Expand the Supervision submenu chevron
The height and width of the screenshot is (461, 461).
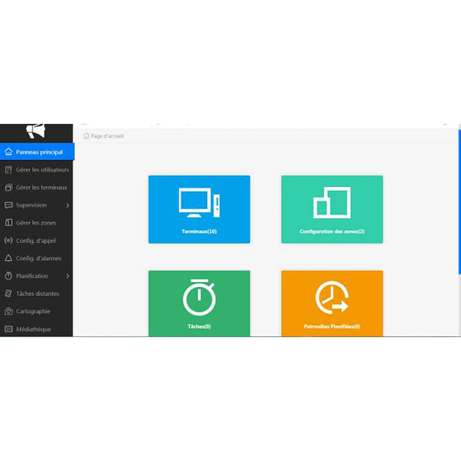67,205
